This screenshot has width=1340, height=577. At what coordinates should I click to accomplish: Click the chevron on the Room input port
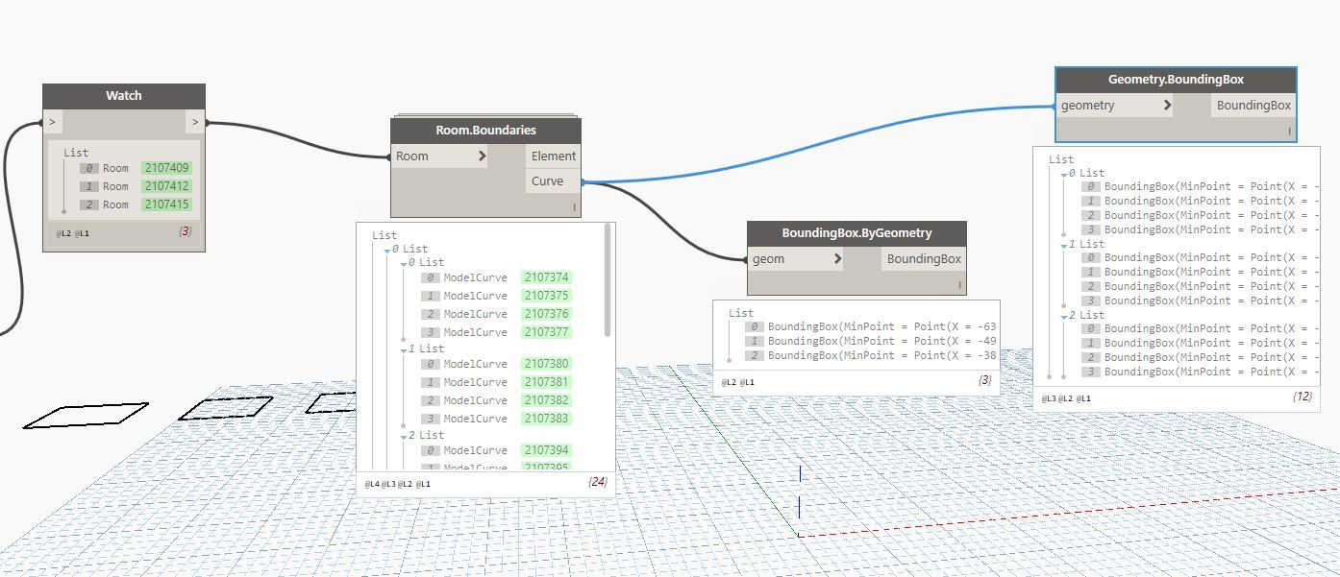[482, 156]
